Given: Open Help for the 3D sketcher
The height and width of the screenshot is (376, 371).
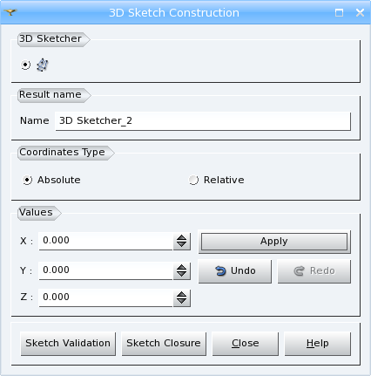Looking at the screenshot, I should (318, 344).
